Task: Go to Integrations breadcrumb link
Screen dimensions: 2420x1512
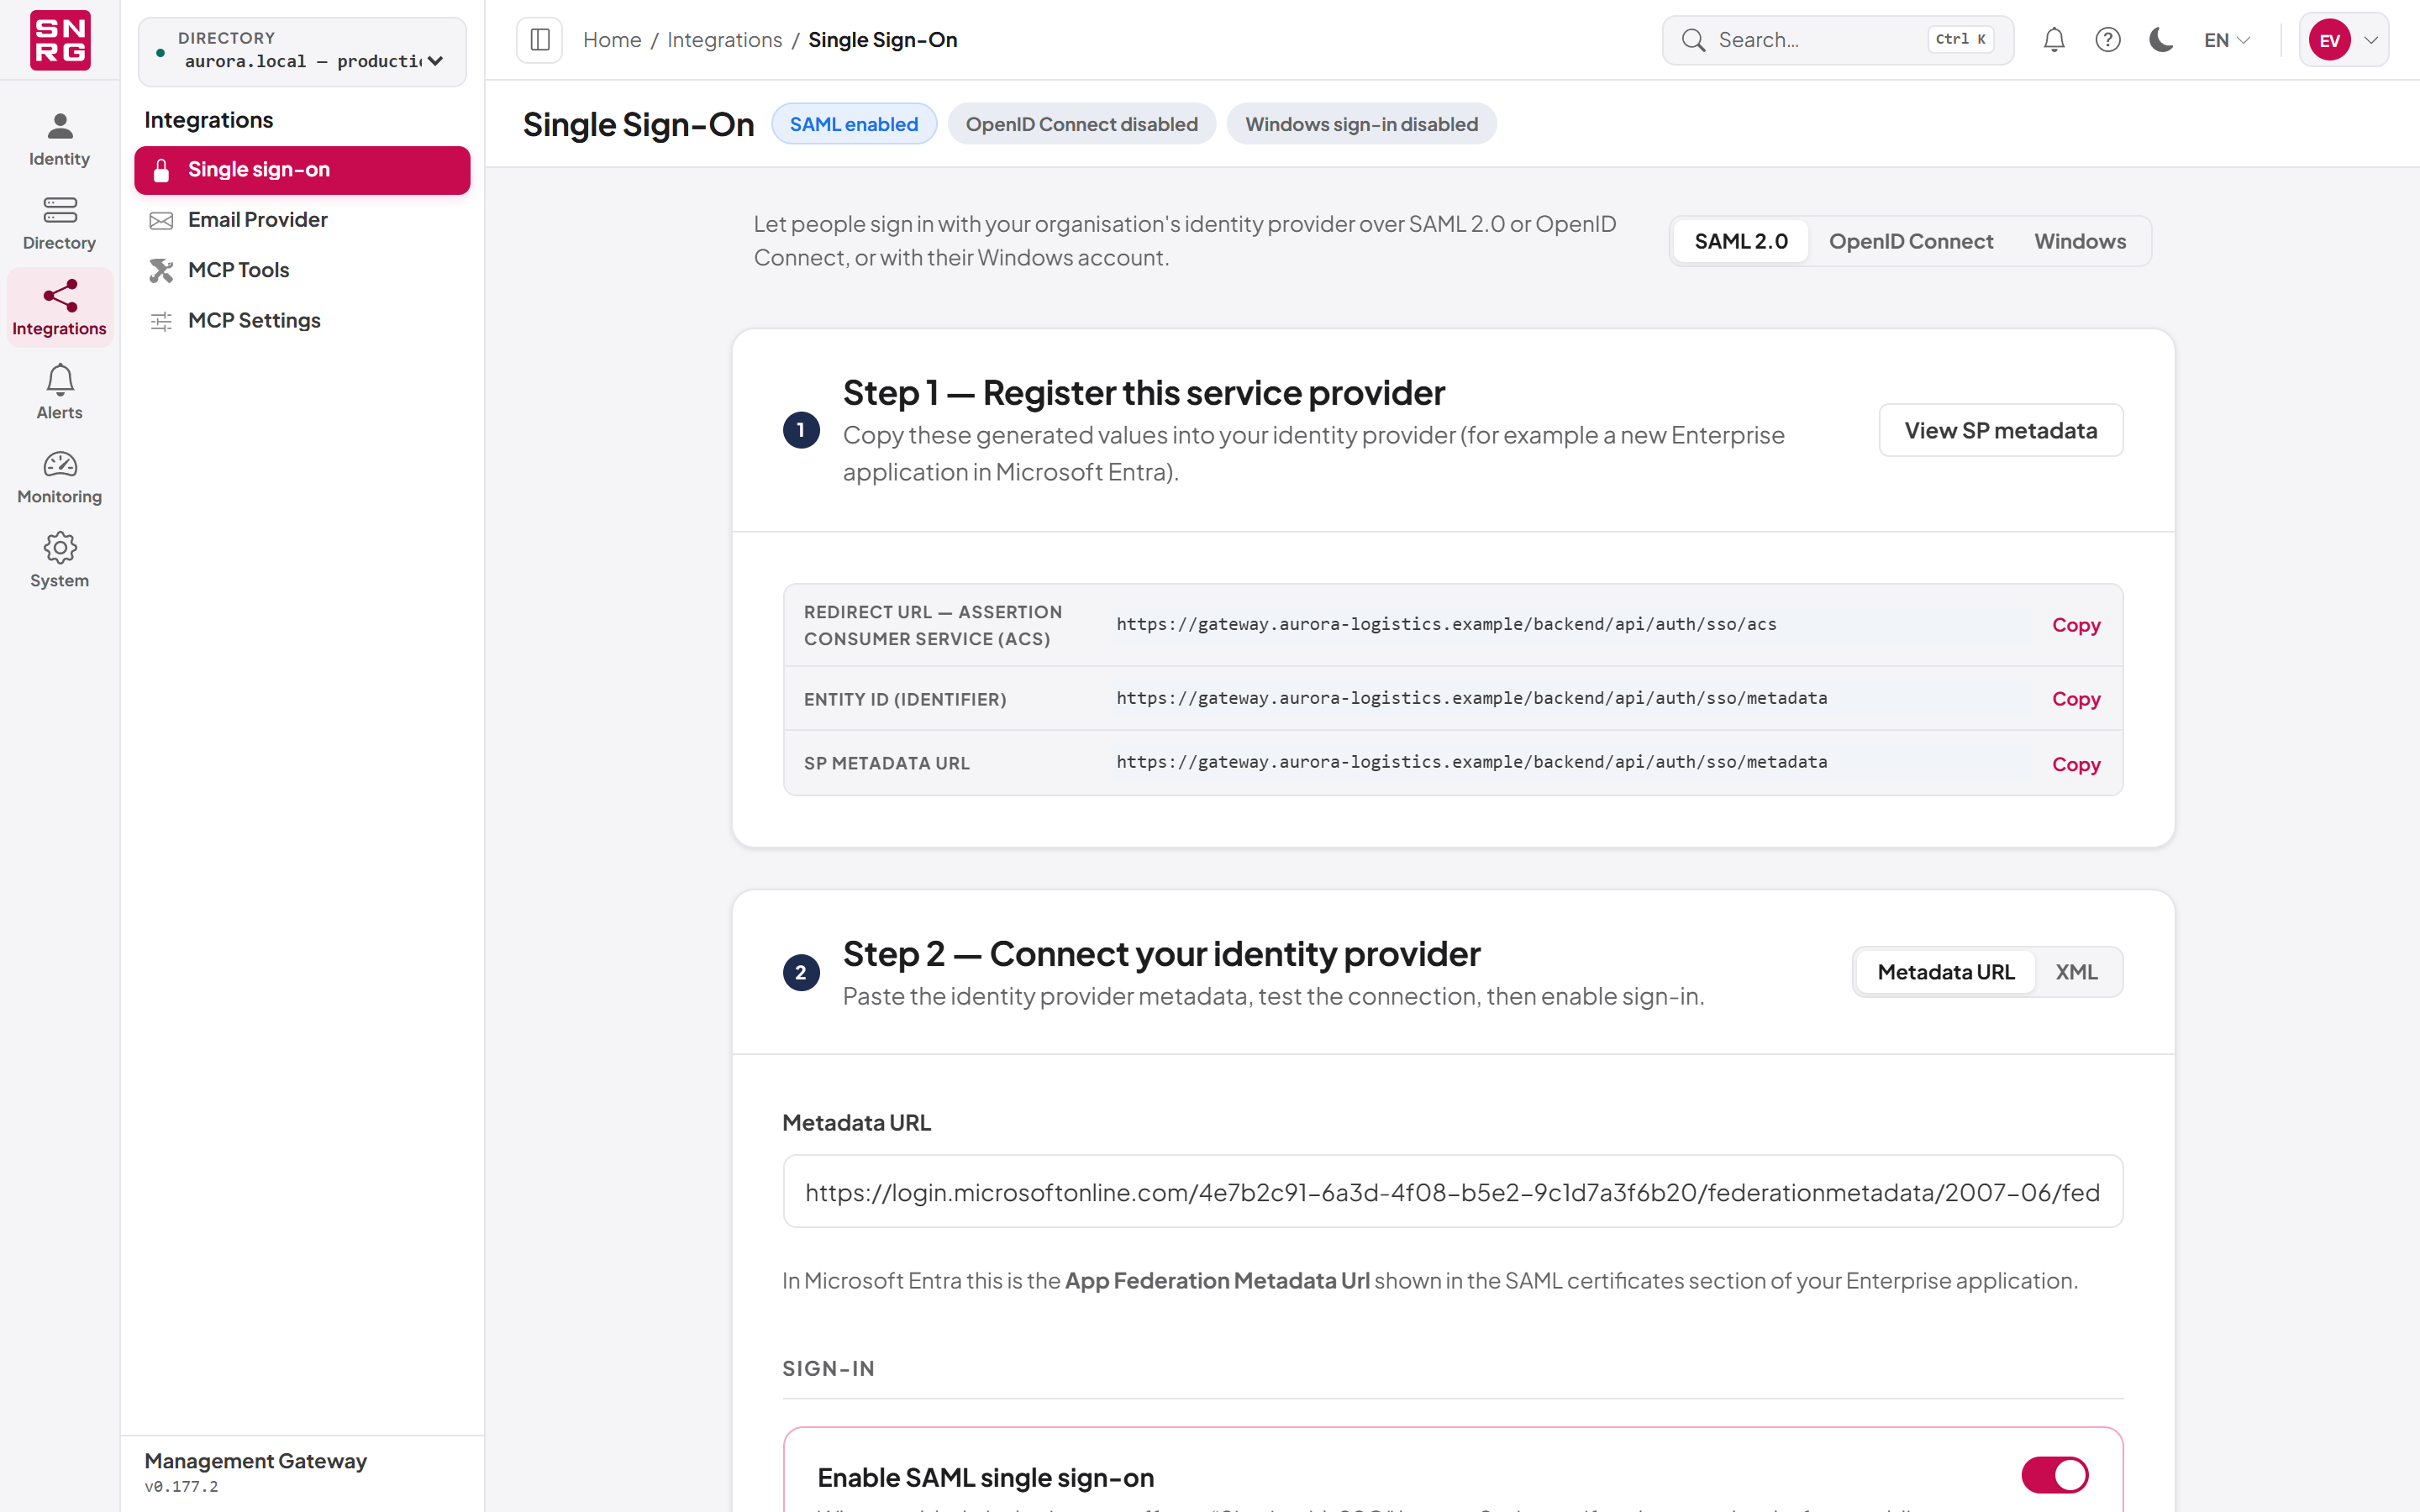Action: tap(724, 40)
